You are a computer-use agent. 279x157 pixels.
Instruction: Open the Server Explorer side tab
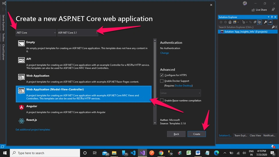pyautogui.click(x=3, y=23)
